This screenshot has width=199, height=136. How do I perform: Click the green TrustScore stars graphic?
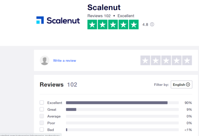coord(113,25)
